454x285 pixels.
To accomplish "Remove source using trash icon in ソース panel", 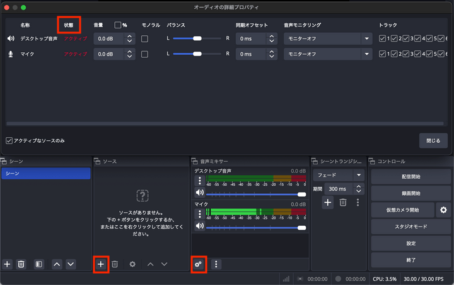I will (115, 264).
